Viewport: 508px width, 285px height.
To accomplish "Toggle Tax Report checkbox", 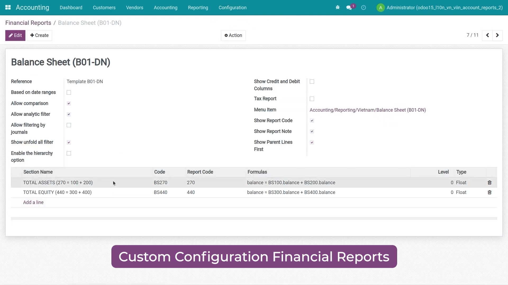I will coord(312,99).
